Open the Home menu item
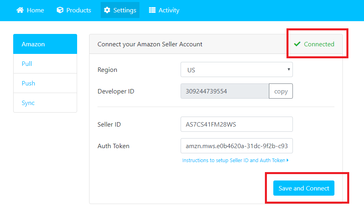This screenshot has height=224, width=364. (30, 10)
